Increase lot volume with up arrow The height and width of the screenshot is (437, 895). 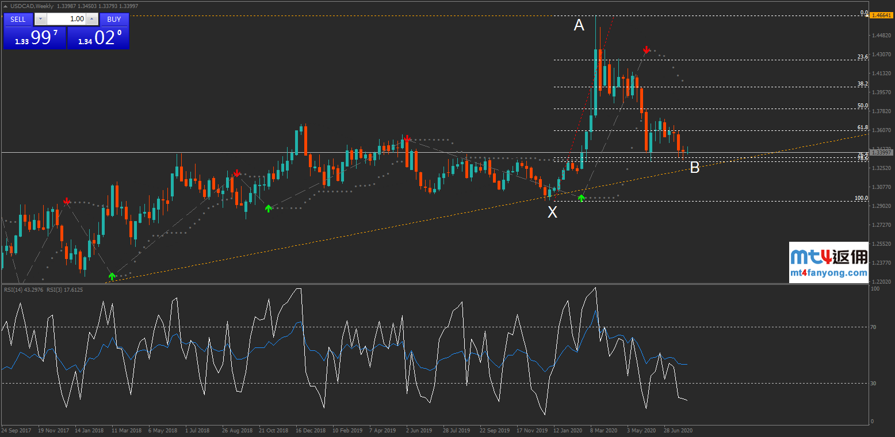91,19
